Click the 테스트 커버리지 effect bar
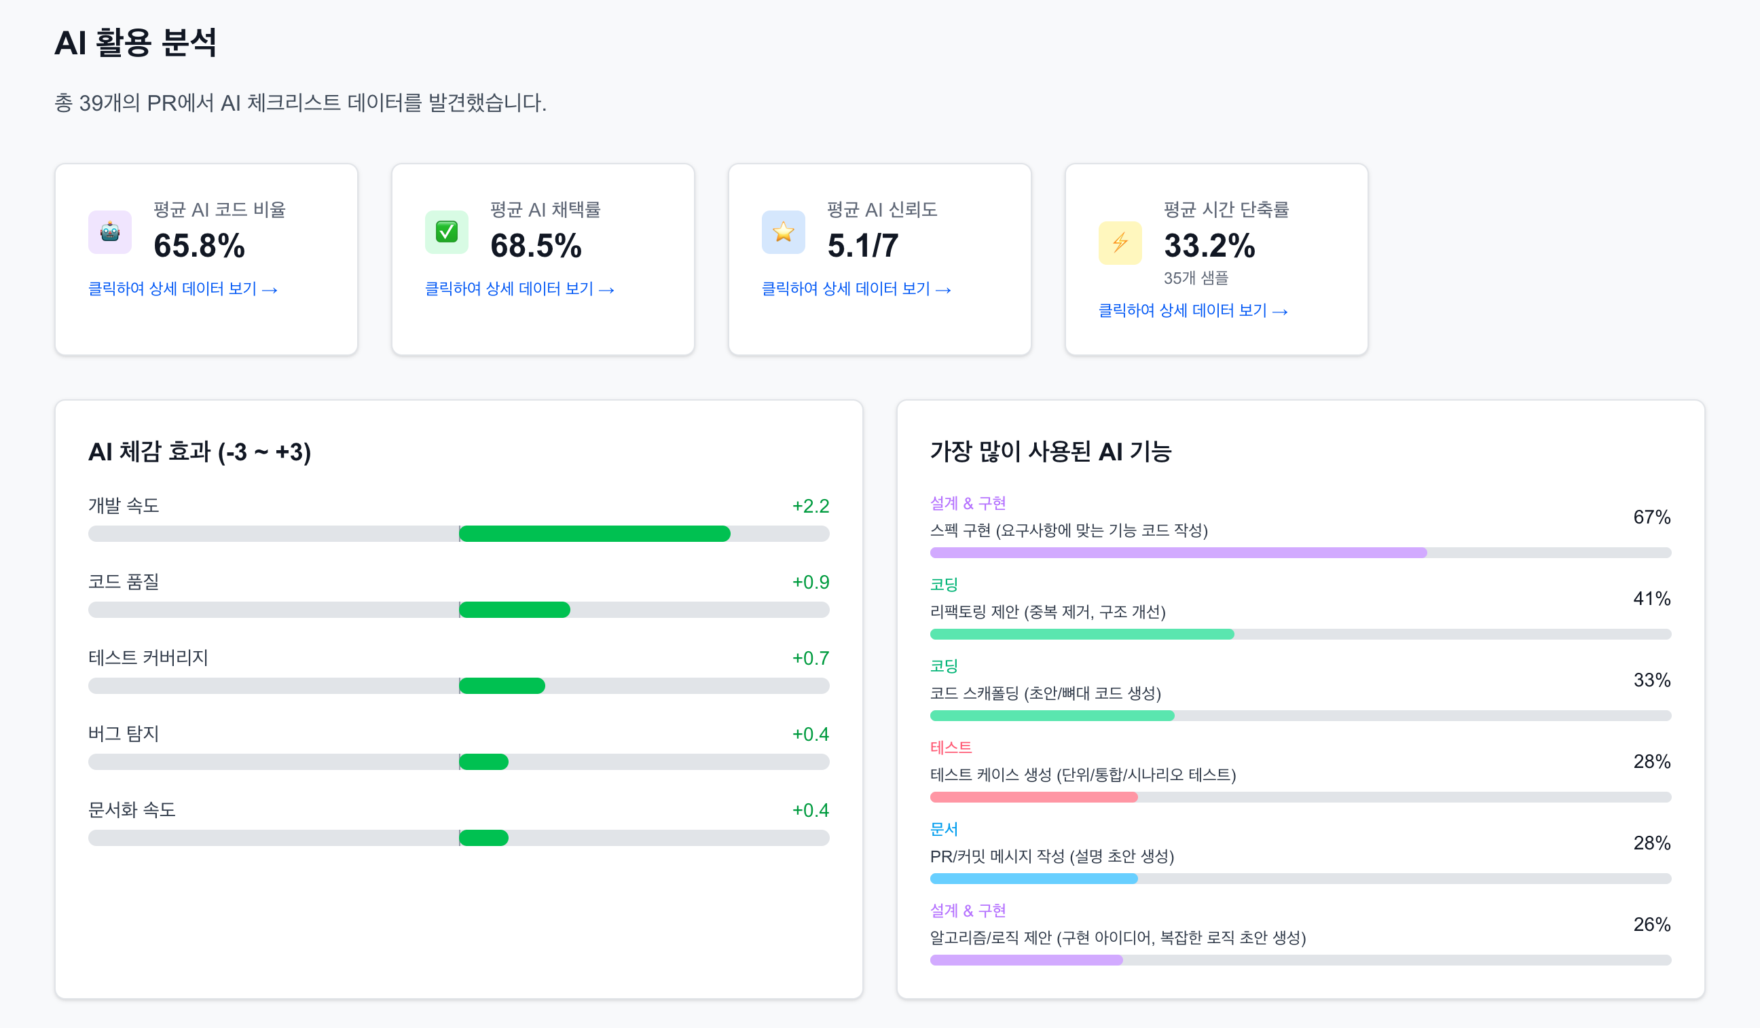Viewport: 1760px width, 1028px height. click(502, 686)
